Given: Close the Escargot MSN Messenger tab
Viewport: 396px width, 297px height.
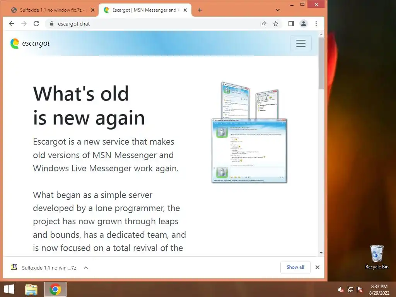Looking at the screenshot, I should (185, 10).
